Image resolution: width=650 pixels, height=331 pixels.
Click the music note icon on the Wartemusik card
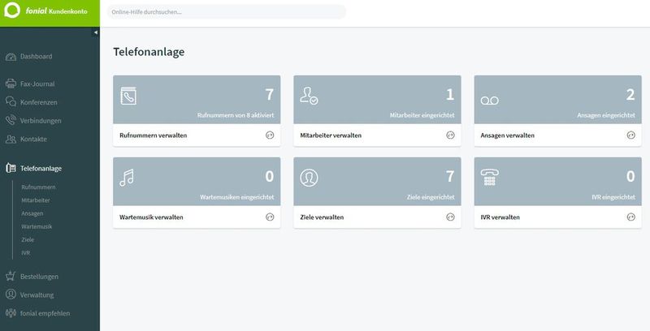tap(127, 178)
